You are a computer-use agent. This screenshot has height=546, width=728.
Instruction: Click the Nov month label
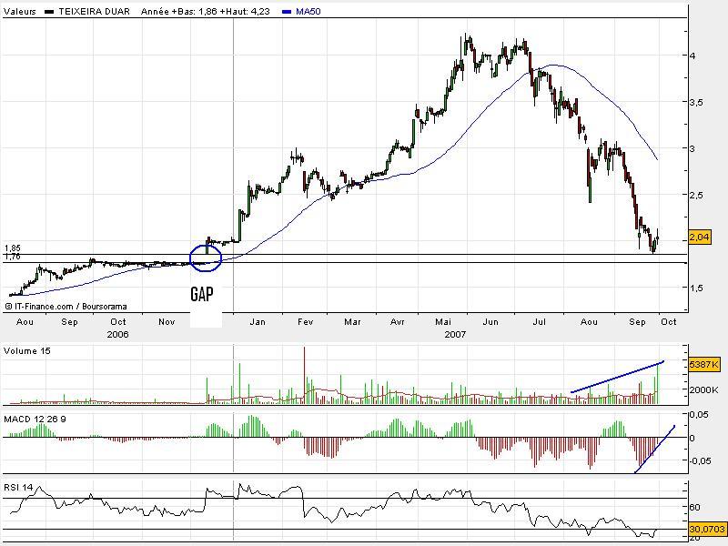point(167,322)
